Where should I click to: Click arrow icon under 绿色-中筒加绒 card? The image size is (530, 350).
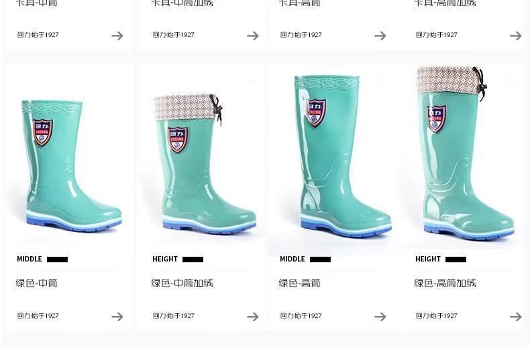(x=252, y=316)
